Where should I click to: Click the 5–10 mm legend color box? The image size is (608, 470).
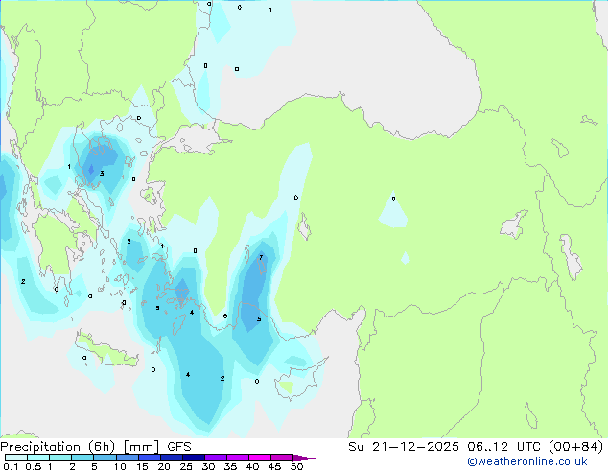pyautogui.click(x=105, y=458)
